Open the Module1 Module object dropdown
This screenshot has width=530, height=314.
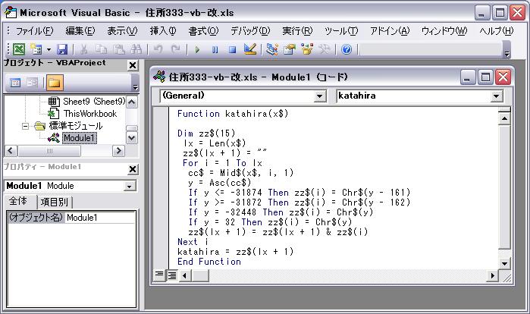[130, 187]
